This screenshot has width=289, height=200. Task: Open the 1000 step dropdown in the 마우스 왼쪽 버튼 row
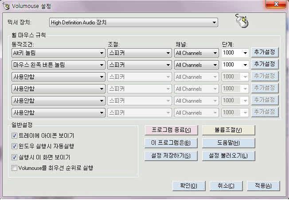pyautogui.click(x=235, y=65)
